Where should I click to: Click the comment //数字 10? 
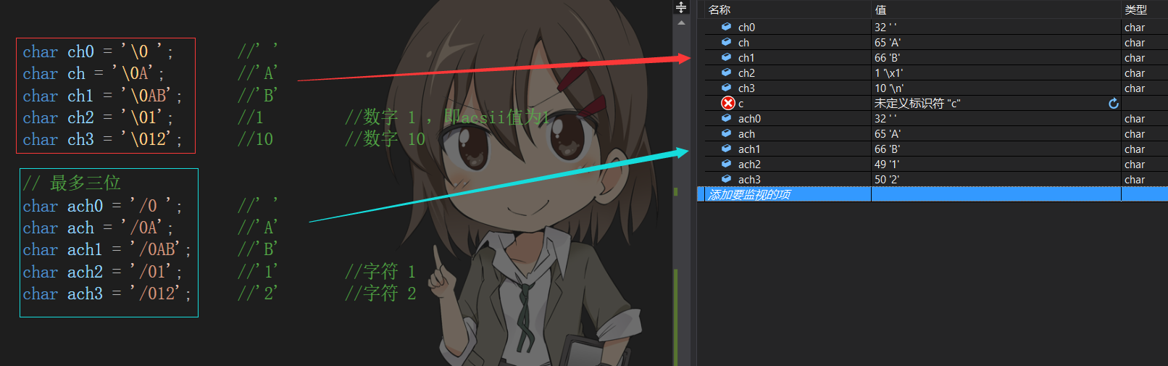(385, 139)
